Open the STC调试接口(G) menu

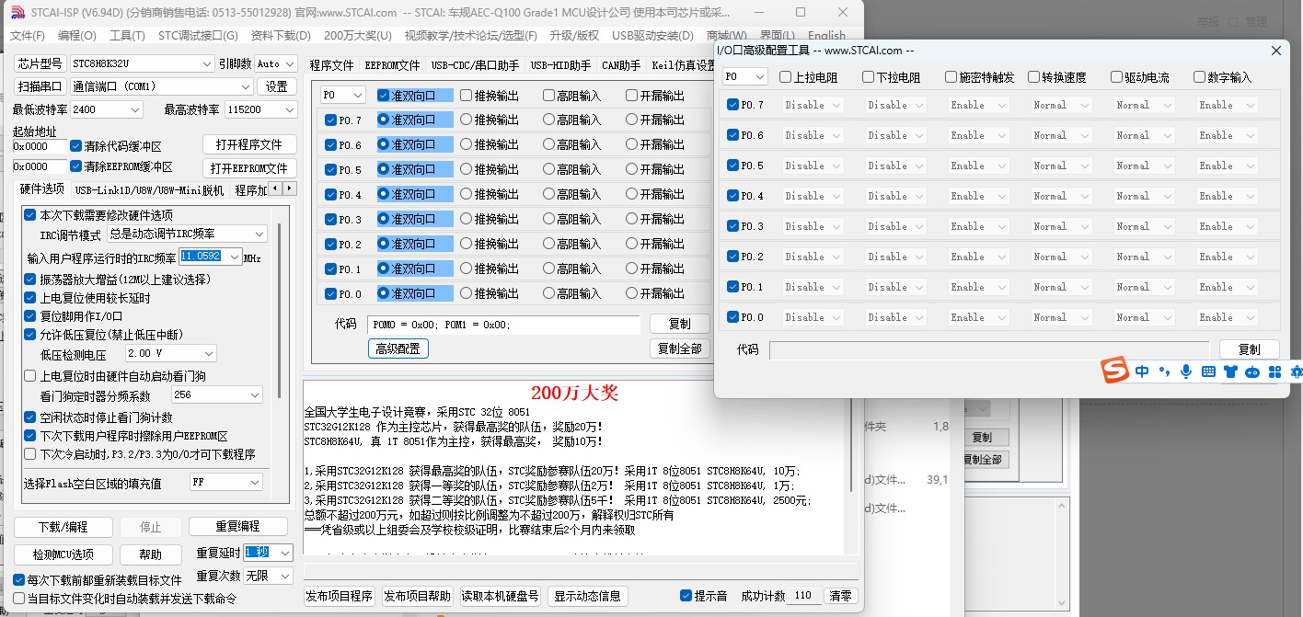pyautogui.click(x=198, y=35)
